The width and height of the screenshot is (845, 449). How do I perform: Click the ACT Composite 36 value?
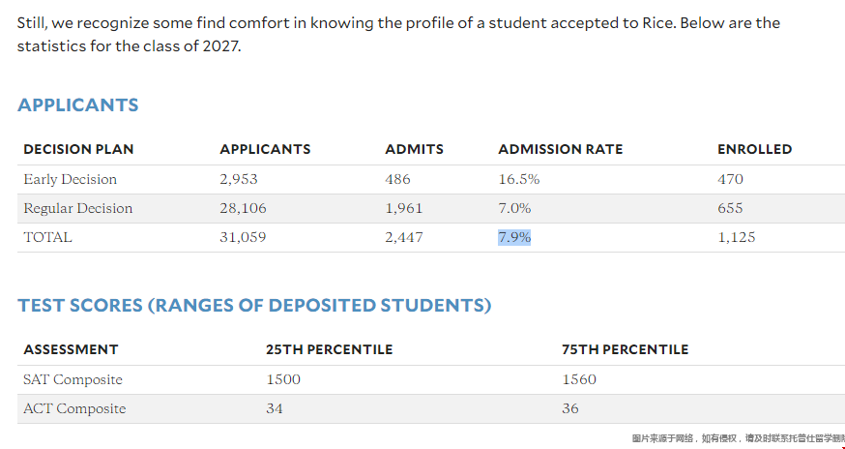(x=570, y=408)
